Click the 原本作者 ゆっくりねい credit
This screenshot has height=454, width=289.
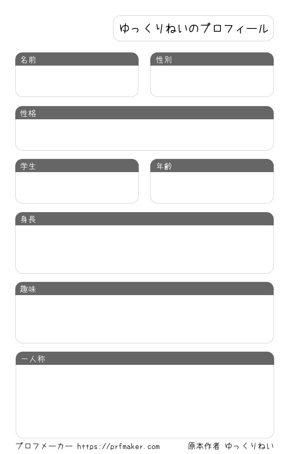tap(231, 446)
